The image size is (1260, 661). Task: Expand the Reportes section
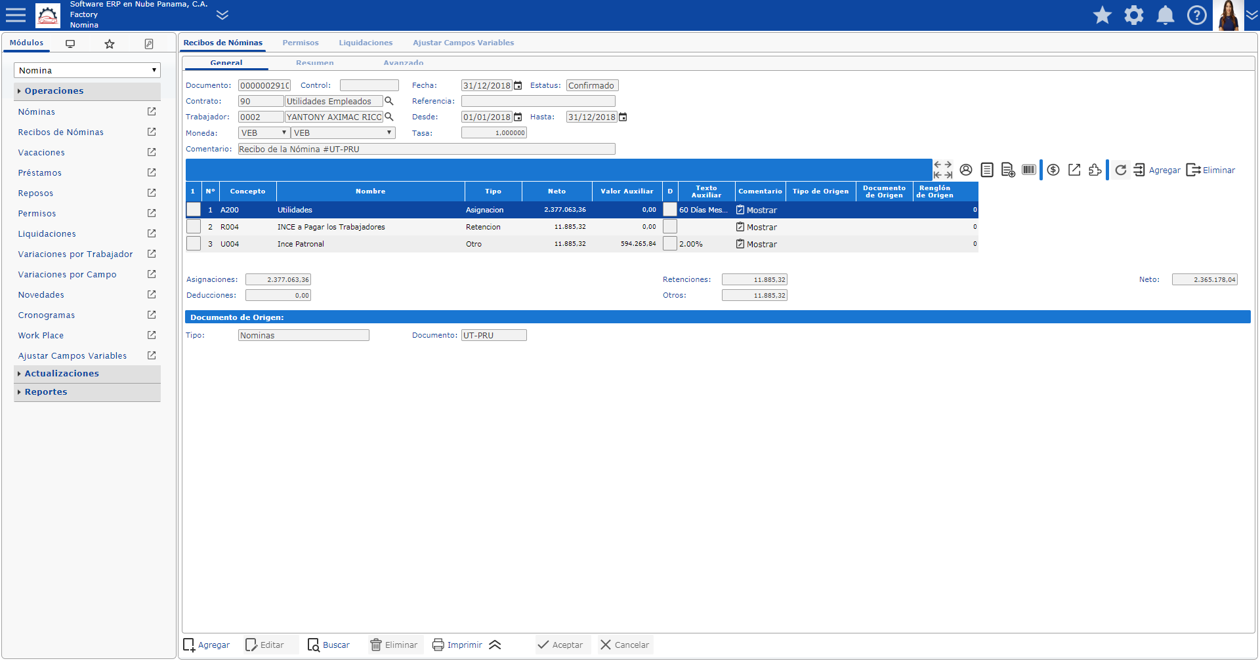click(x=46, y=392)
